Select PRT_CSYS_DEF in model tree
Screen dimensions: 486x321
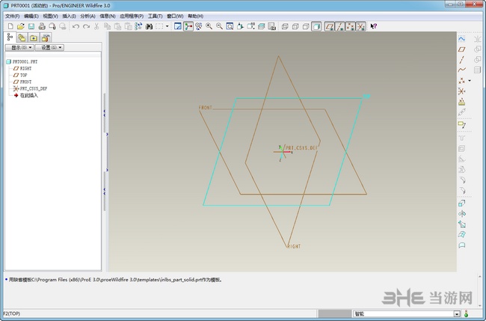(x=33, y=88)
